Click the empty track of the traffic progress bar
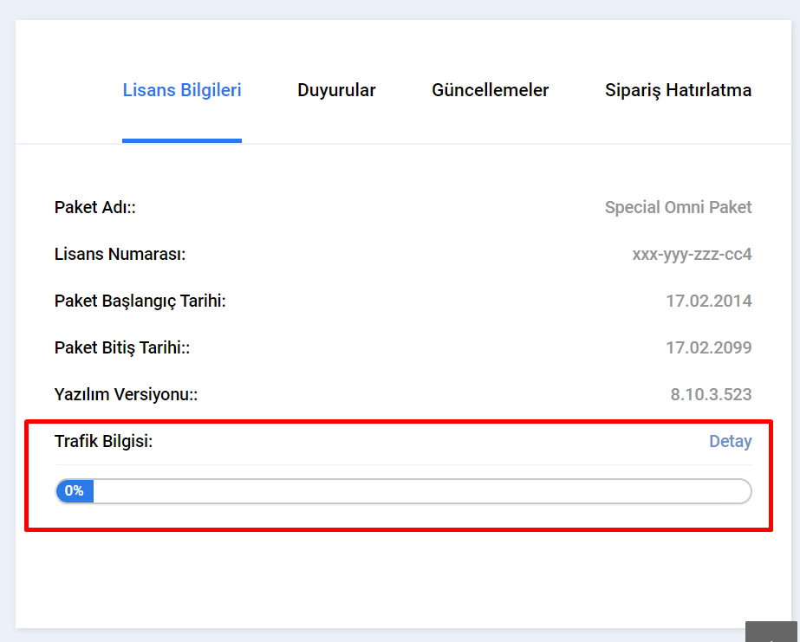This screenshot has height=642, width=800. click(x=422, y=491)
